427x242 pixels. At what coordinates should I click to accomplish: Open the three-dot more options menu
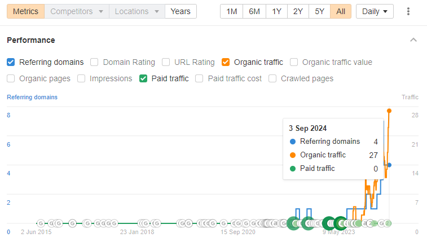click(x=408, y=11)
